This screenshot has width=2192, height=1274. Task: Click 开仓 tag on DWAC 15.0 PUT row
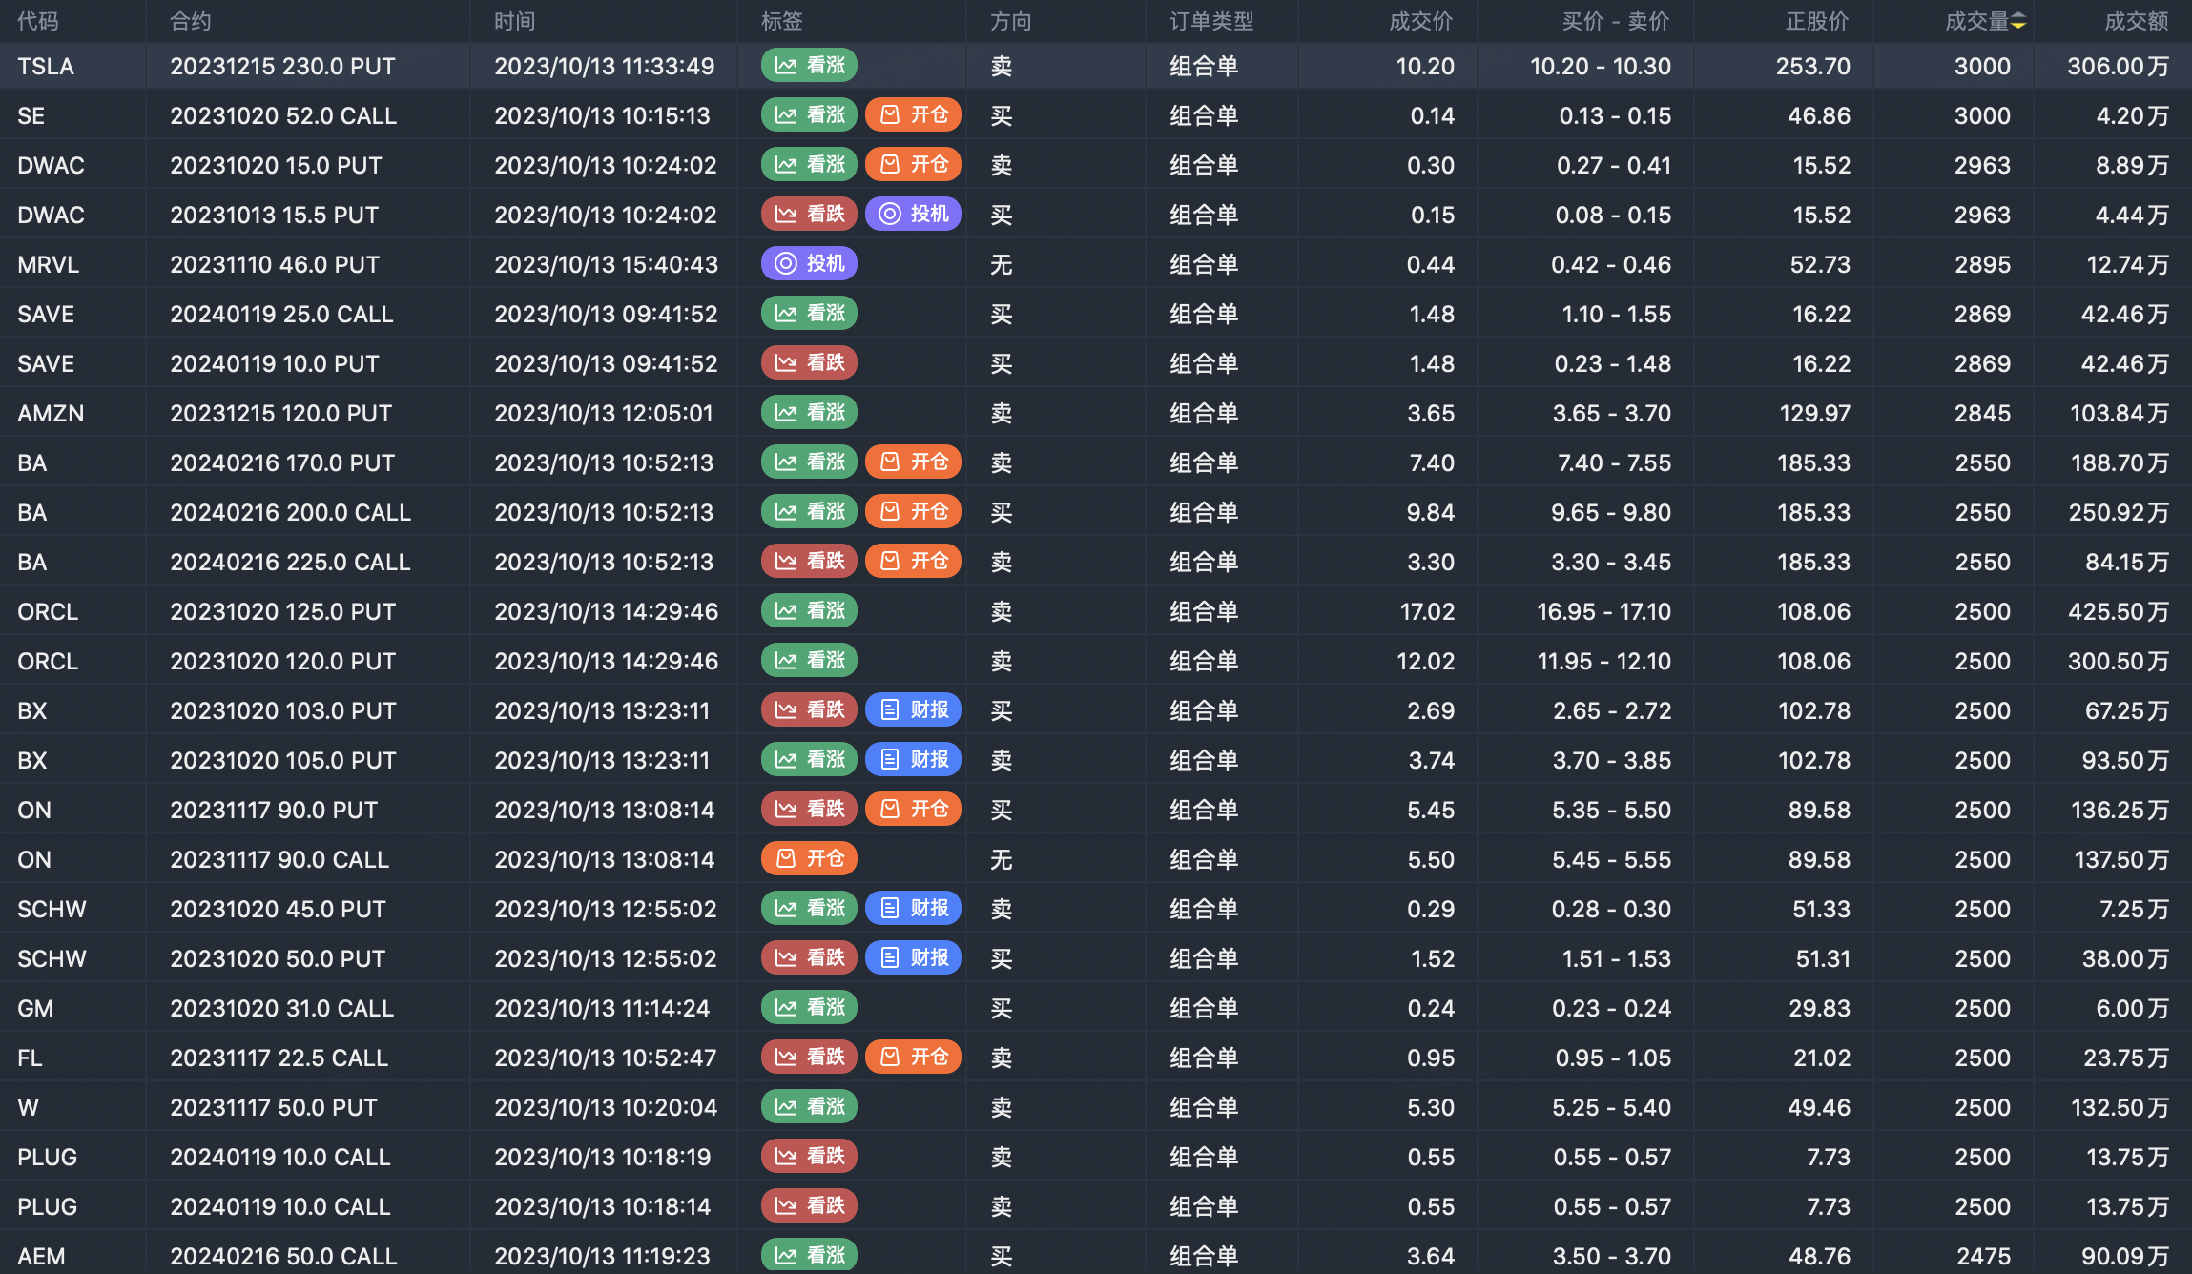pos(913,165)
